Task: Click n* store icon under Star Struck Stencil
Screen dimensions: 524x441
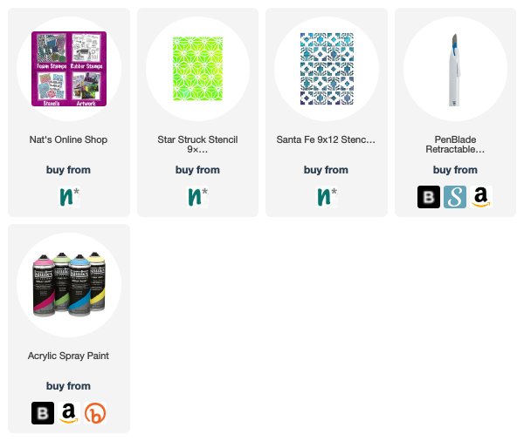Action: tap(197, 197)
